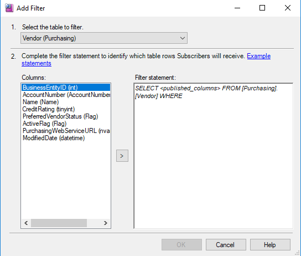Click the right arrow of the Columns scrollbar

pos(105,223)
